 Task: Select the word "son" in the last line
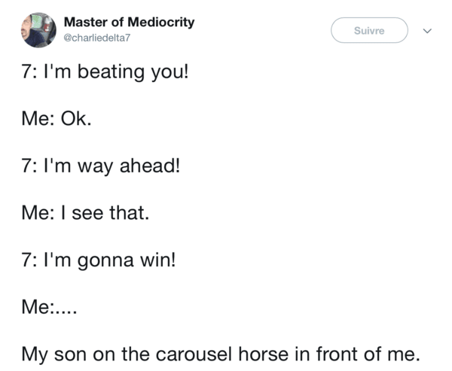coord(70,355)
